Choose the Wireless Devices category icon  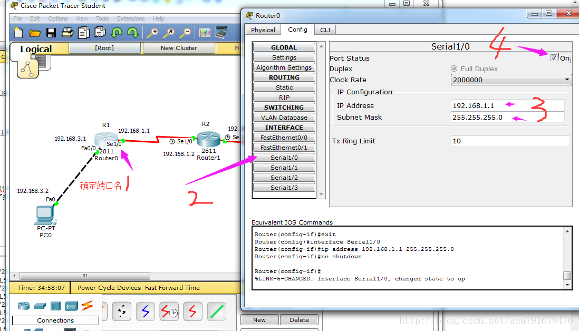[71, 306]
